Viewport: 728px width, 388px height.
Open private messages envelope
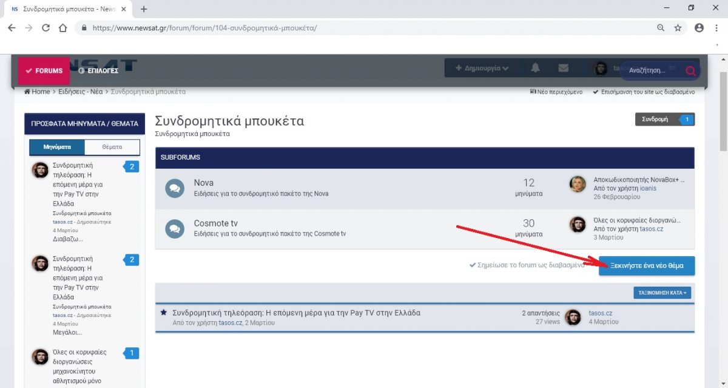564,68
